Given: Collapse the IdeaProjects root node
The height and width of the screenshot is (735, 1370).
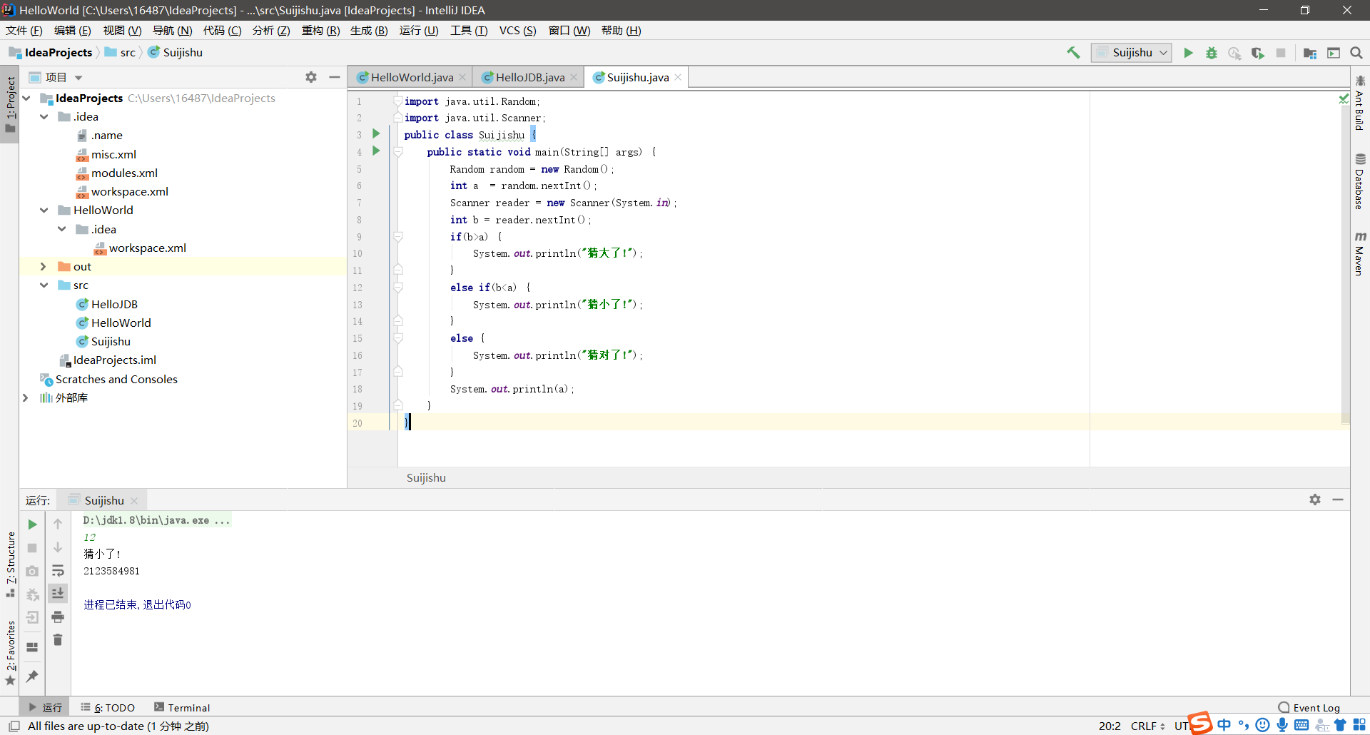Looking at the screenshot, I should click(x=26, y=98).
